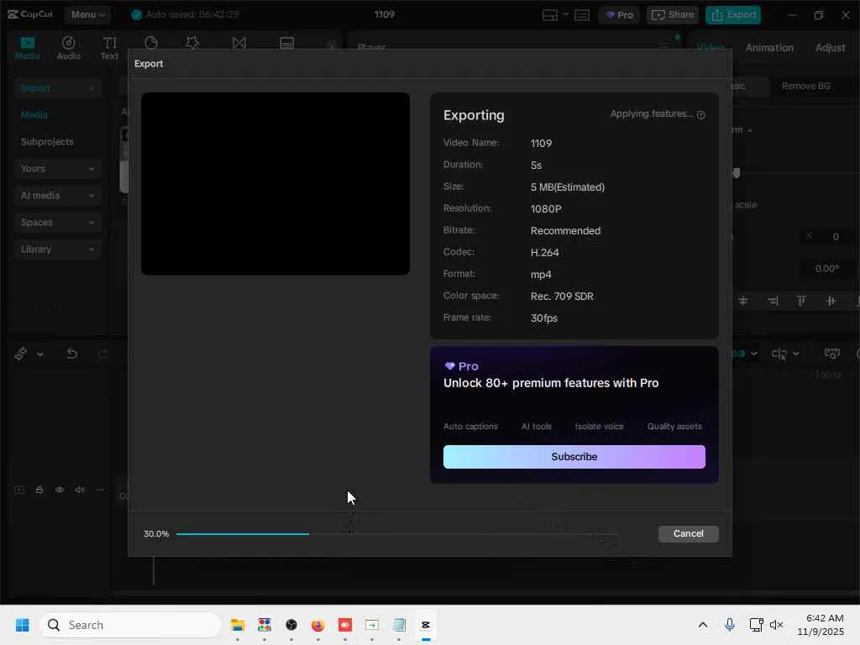Click the Isolate voice Pro feature
This screenshot has height=645, width=860.
[x=599, y=426]
